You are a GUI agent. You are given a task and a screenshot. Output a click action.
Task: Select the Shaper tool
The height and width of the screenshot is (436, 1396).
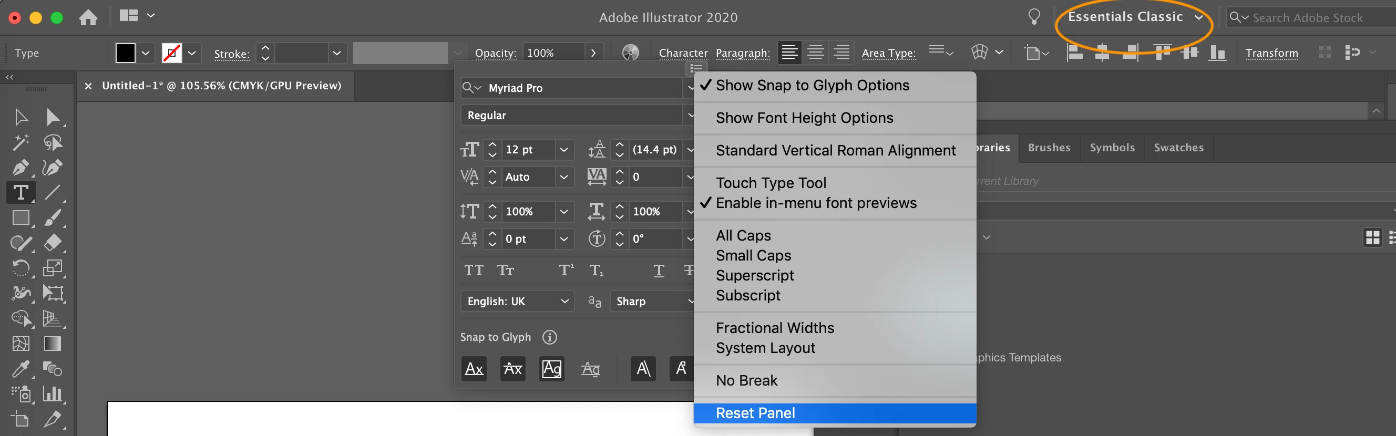coord(20,243)
